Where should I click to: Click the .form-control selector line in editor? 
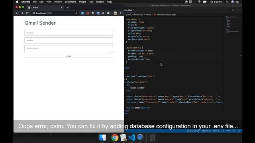point(135,48)
